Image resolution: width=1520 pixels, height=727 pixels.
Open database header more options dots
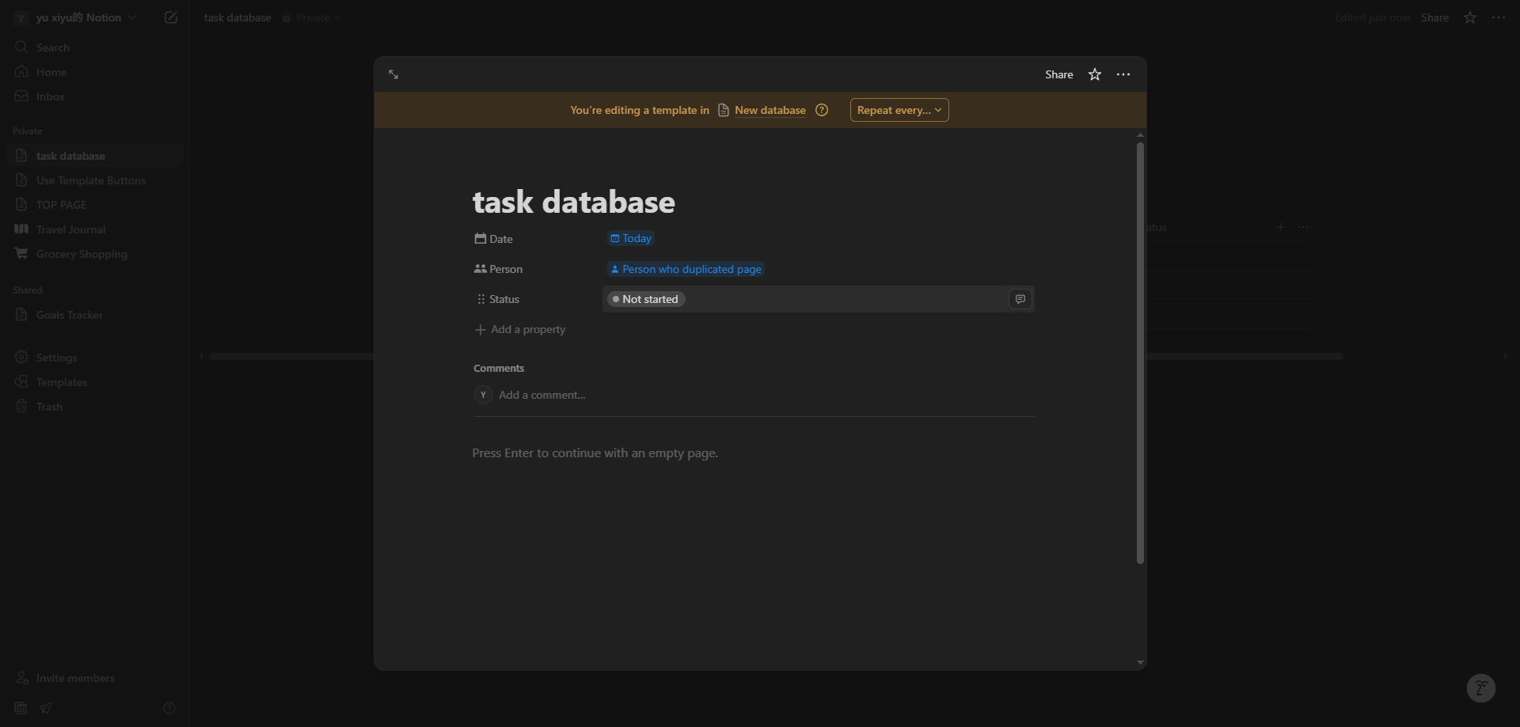pos(1303,227)
